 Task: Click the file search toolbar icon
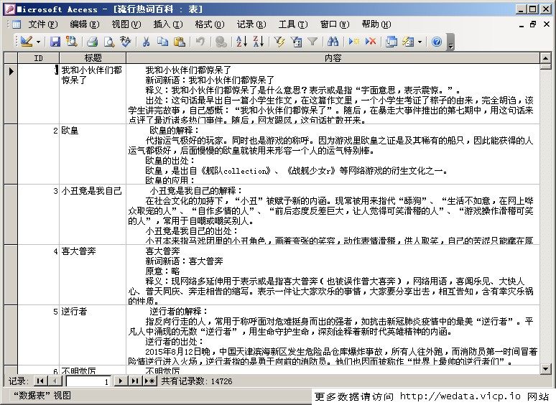72,42
